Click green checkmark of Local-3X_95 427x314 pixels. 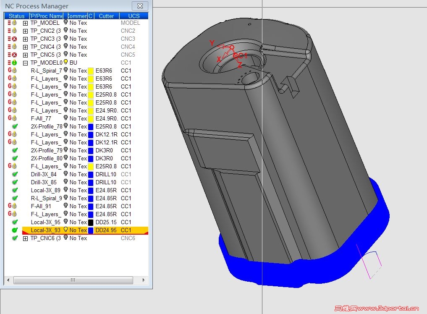pyautogui.click(x=15, y=222)
